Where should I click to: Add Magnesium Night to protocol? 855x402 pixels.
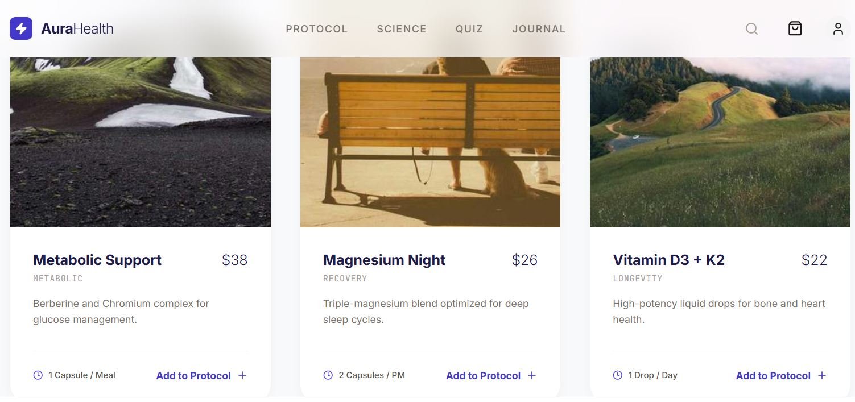483,375
